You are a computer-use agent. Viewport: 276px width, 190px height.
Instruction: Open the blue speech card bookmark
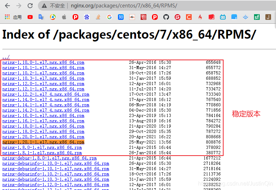[234, 17]
